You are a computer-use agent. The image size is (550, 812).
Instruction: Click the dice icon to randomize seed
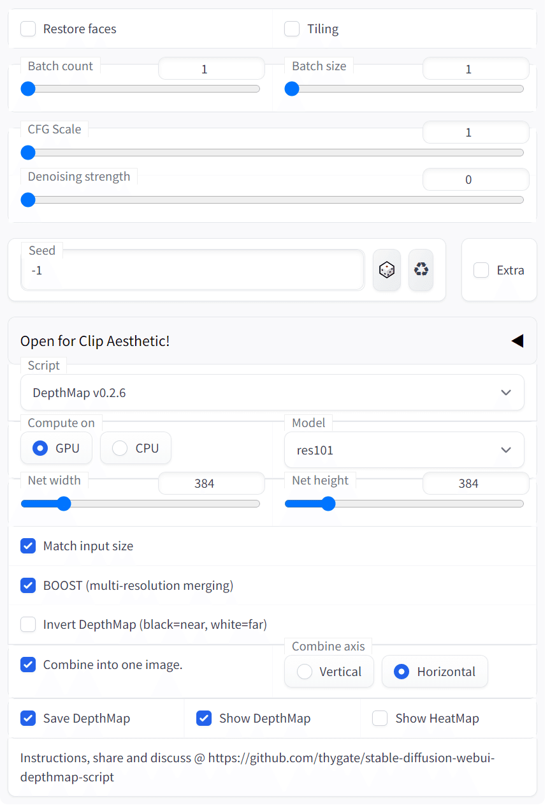point(386,270)
